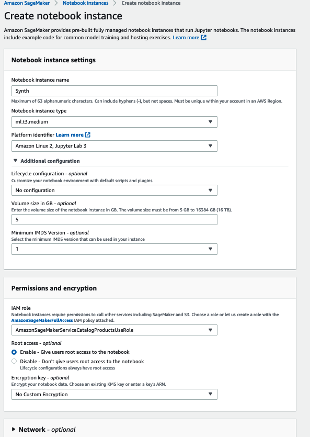The width and height of the screenshot is (310, 437).
Task: Click the Minimum IMDS Version dropdown arrow
Action: tap(210, 249)
